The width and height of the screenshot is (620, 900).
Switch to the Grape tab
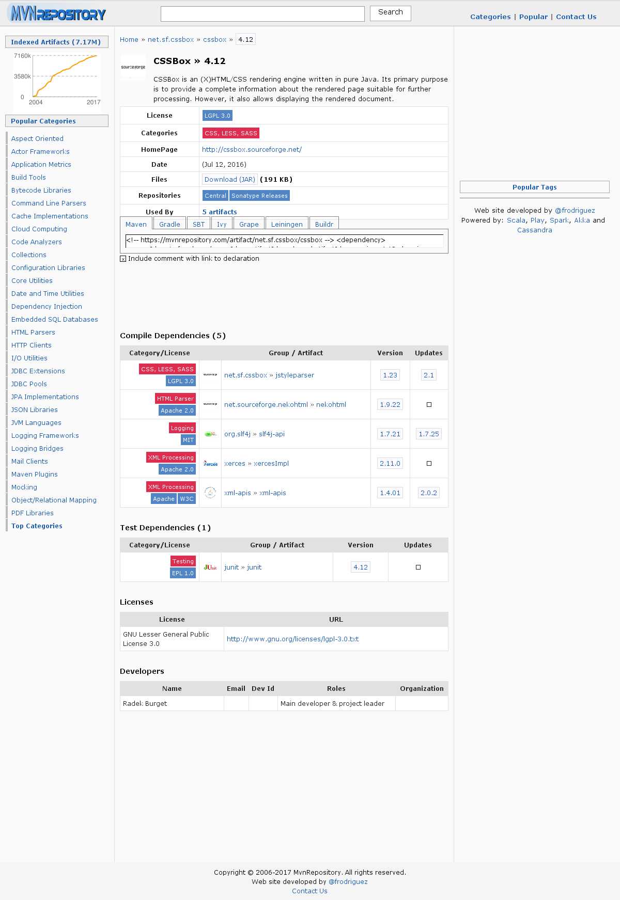pyautogui.click(x=249, y=224)
